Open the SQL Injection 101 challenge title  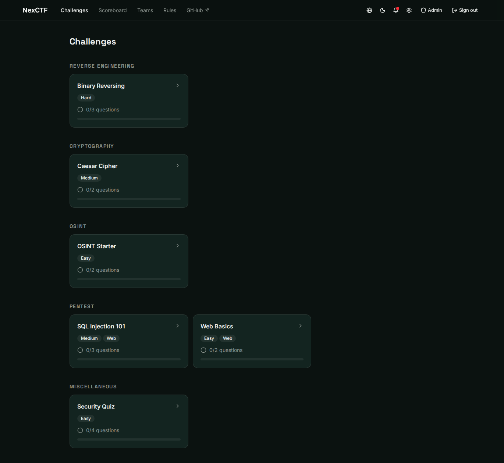[101, 326]
